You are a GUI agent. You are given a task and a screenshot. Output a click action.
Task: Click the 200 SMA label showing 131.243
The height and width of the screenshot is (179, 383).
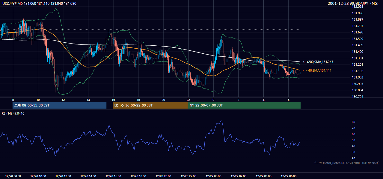click(318, 62)
